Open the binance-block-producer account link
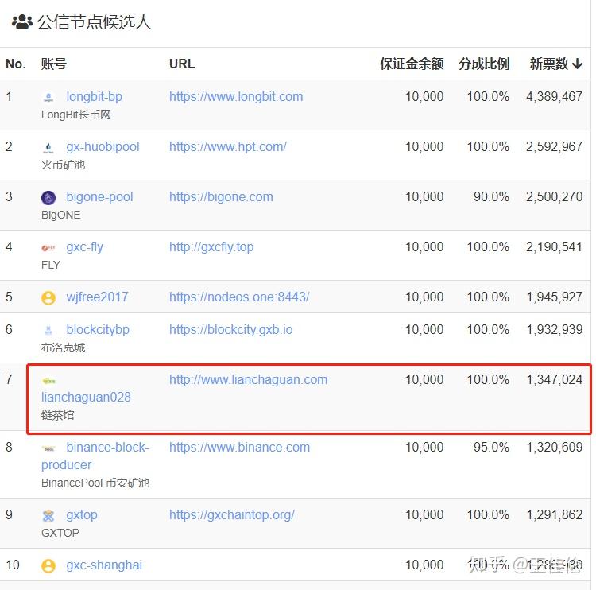This screenshot has height=590, width=596. click(95, 456)
